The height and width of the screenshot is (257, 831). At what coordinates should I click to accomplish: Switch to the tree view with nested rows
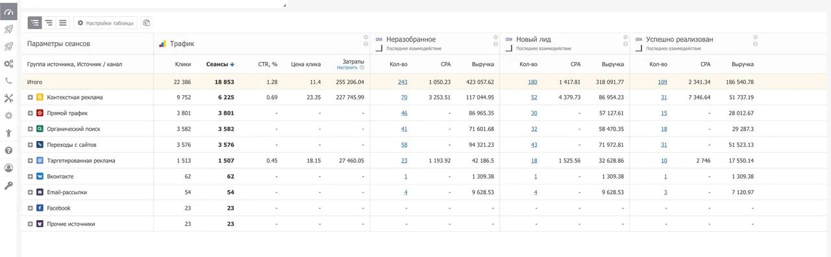(x=34, y=23)
